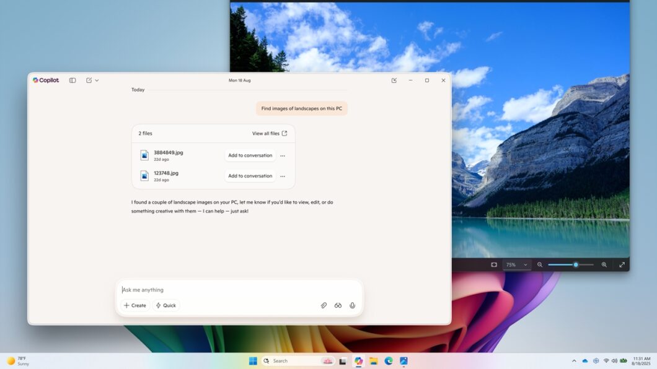Screen dimensions: 657x369
Task: Open more options for 3884849.jpg
Action: pyautogui.click(x=283, y=155)
